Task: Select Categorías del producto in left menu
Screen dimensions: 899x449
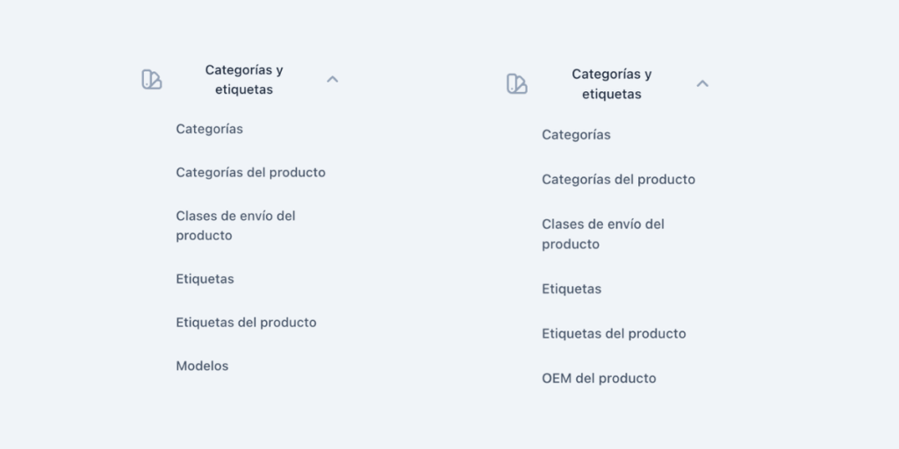Action: 250,173
